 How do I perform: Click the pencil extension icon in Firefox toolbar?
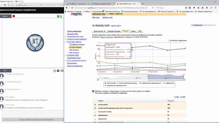tap(211, 8)
